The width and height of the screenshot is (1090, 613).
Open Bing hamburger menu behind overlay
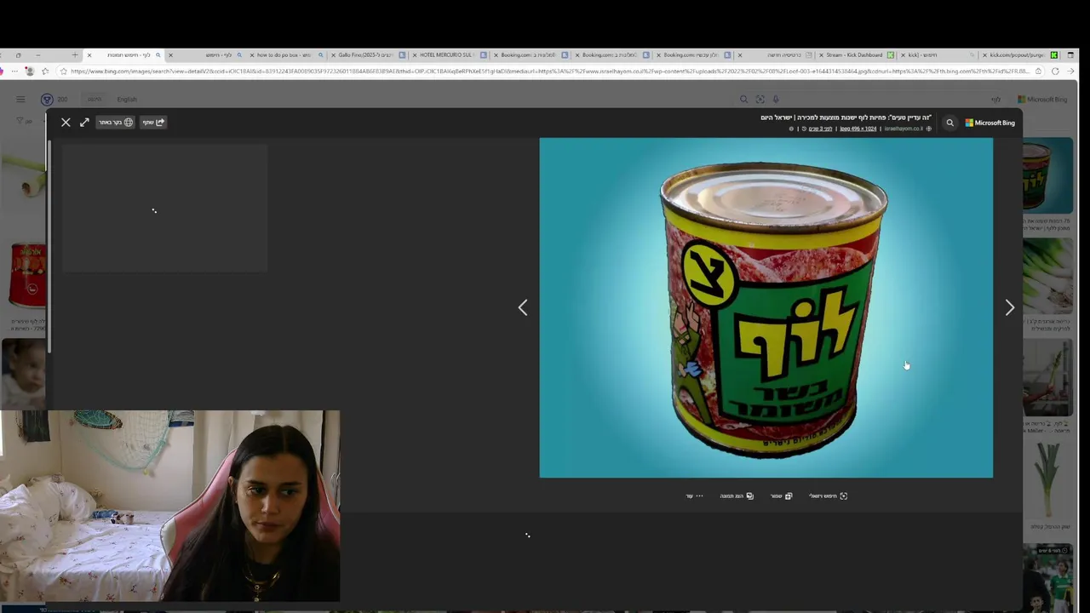(x=20, y=100)
